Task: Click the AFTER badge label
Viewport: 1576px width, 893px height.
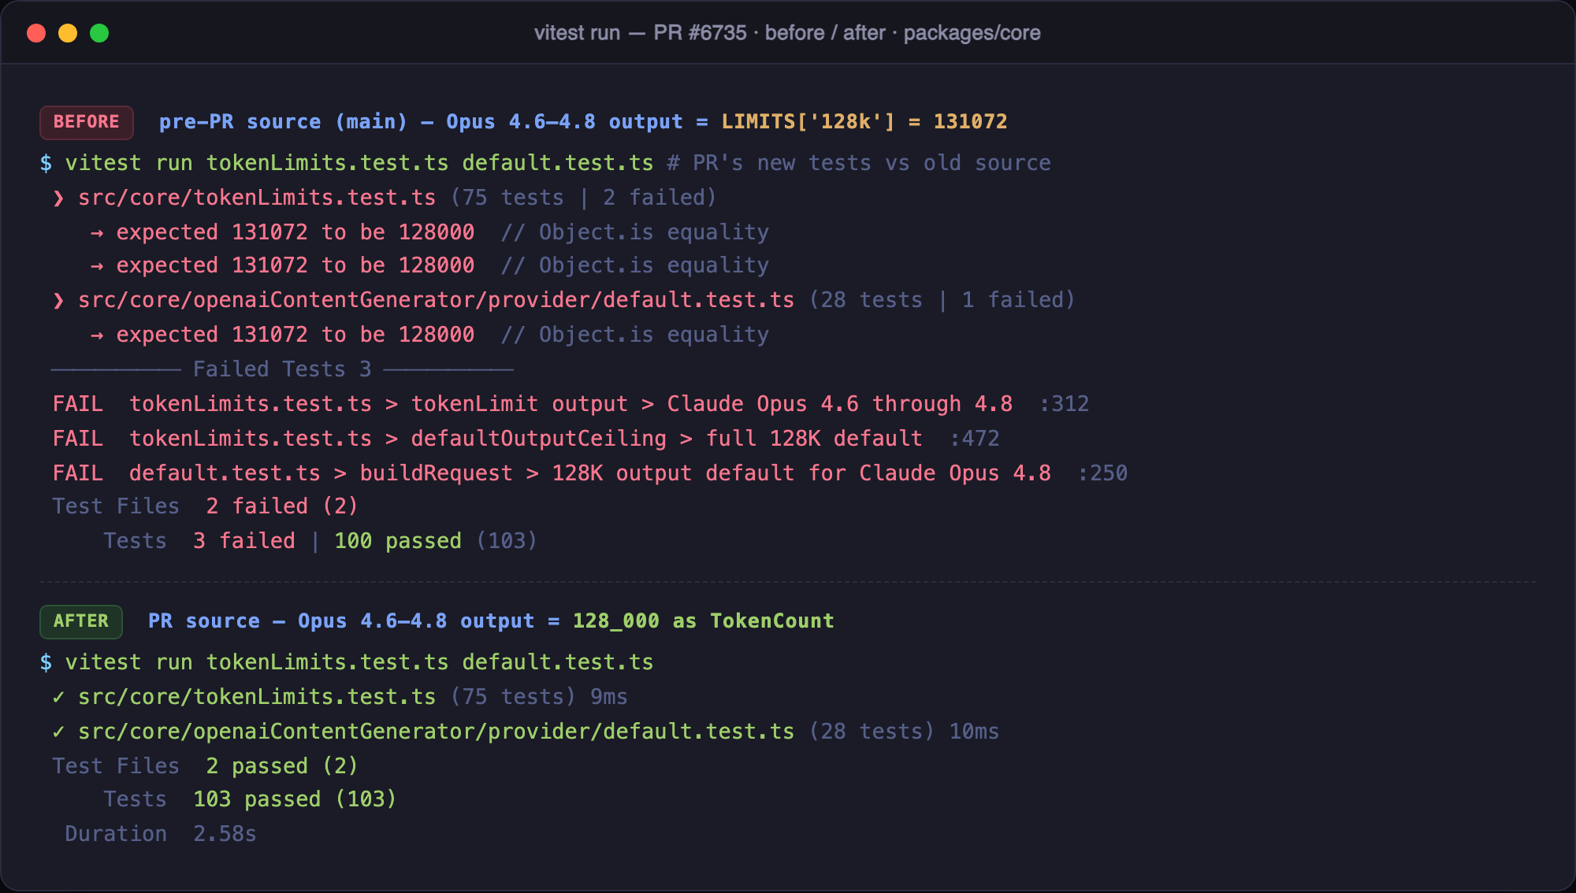Action: (x=81, y=621)
